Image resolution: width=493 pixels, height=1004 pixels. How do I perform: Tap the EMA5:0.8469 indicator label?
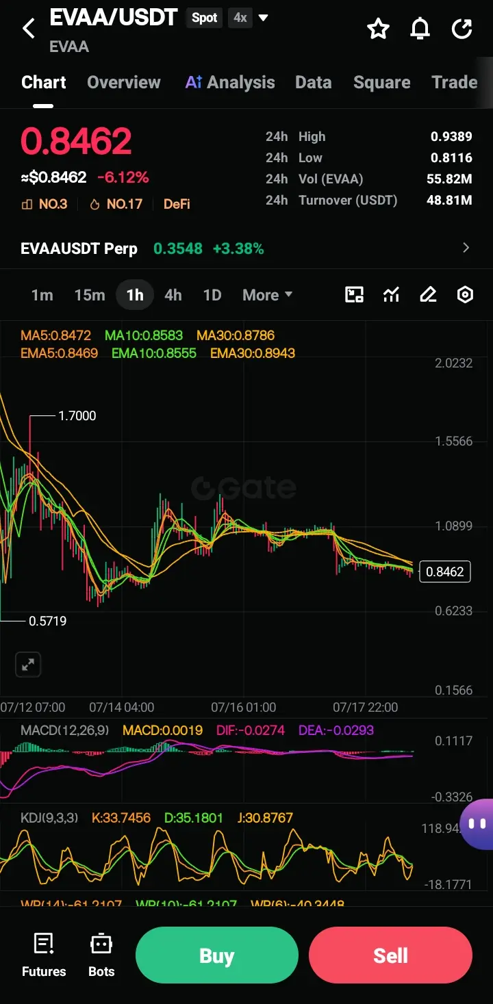pos(60,353)
